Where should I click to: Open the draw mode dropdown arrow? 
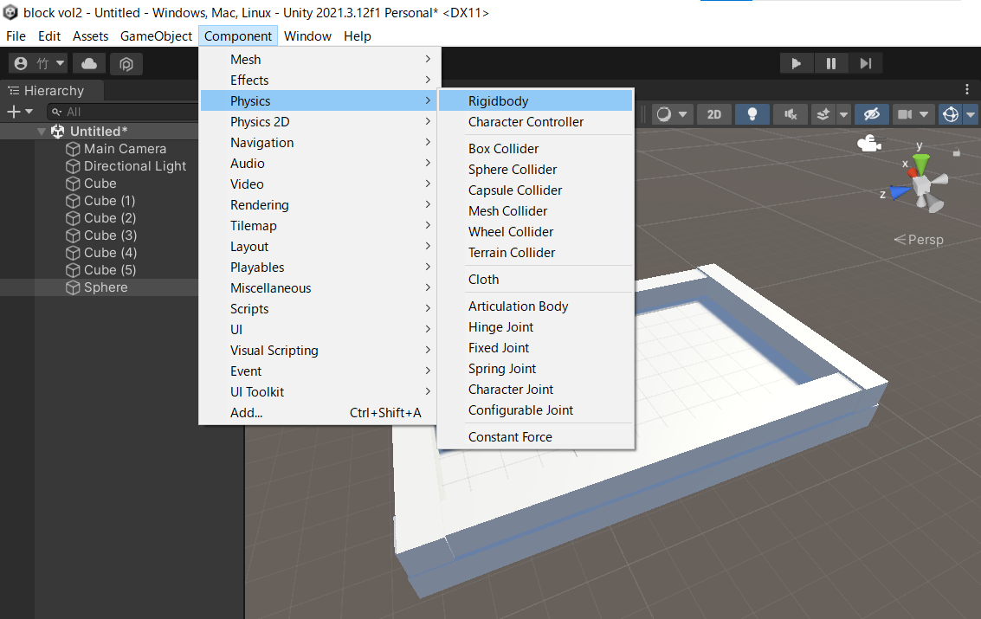point(682,114)
